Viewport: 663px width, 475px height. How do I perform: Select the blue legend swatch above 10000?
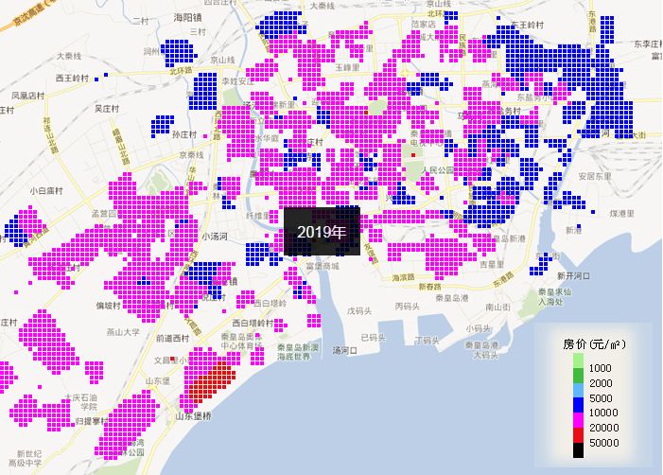click(578, 405)
